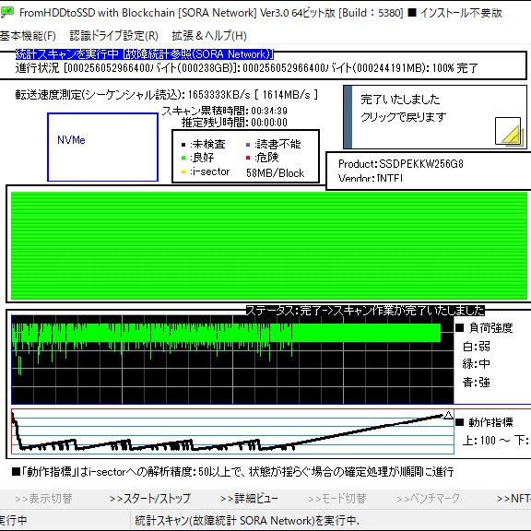This screenshot has width=531, height=531.
Task: Click the triangle marker at chart end
Action: click(448, 415)
